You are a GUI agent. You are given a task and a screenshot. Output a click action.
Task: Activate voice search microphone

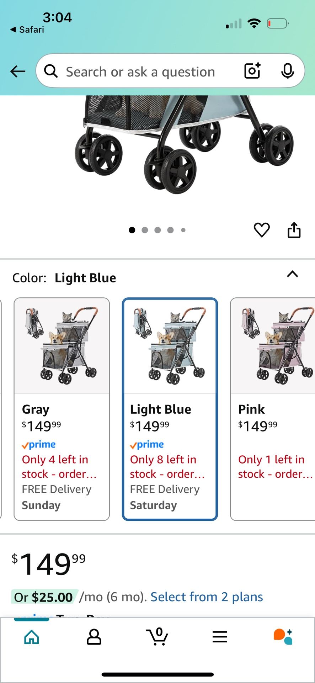288,71
